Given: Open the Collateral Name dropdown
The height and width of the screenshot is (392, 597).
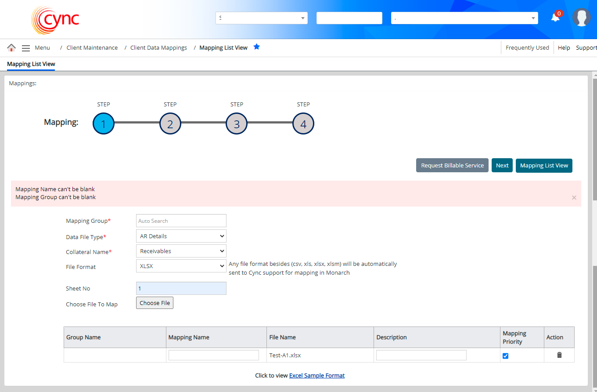Looking at the screenshot, I should pos(181,251).
